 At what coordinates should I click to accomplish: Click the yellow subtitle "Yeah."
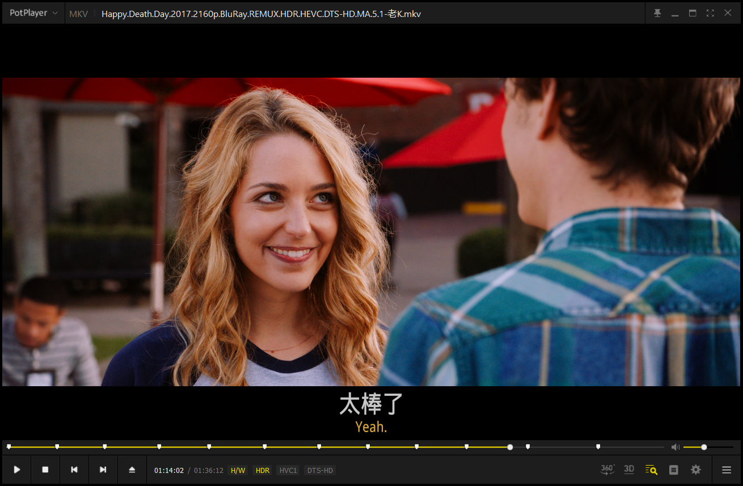click(371, 427)
